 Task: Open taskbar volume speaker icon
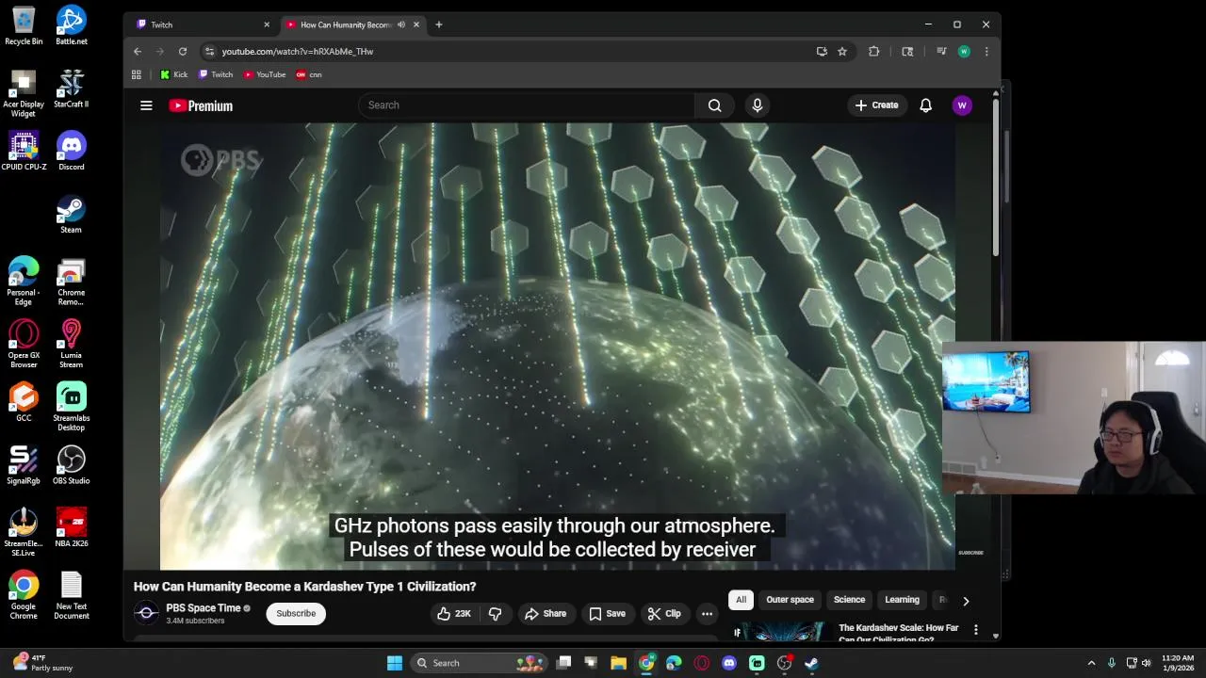(x=1147, y=663)
